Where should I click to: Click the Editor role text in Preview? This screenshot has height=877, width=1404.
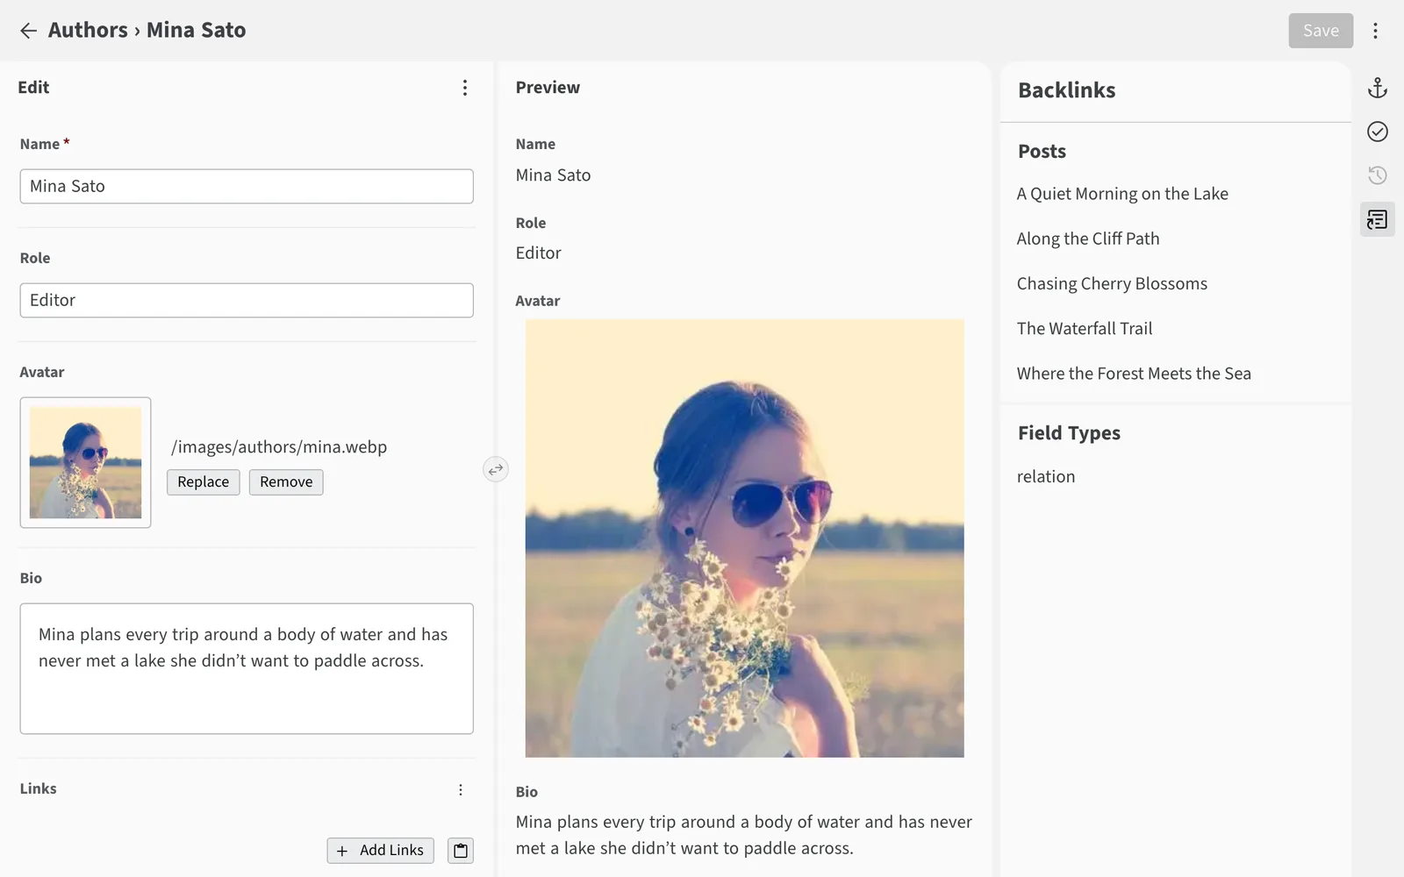(x=538, y=253)
